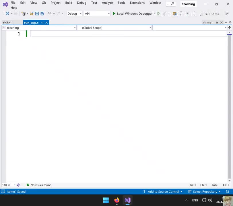
Task: Click line number 1 in the margin
Action: coord(19,34)
